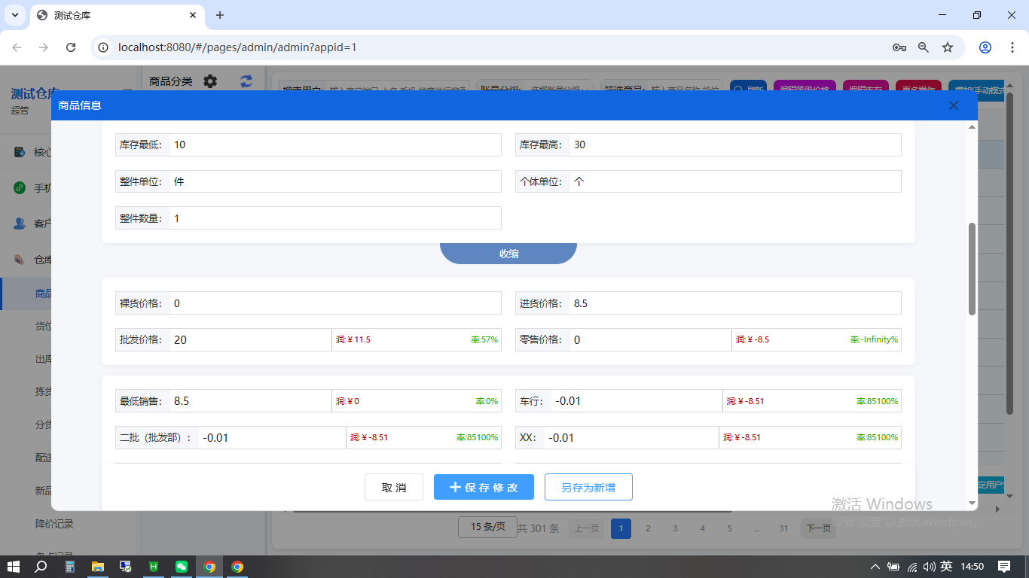Viewport: 1029px width, 578px height.
Task: Click the dialog's vertical scrollbar thumb
Action: tap(972, 268)
